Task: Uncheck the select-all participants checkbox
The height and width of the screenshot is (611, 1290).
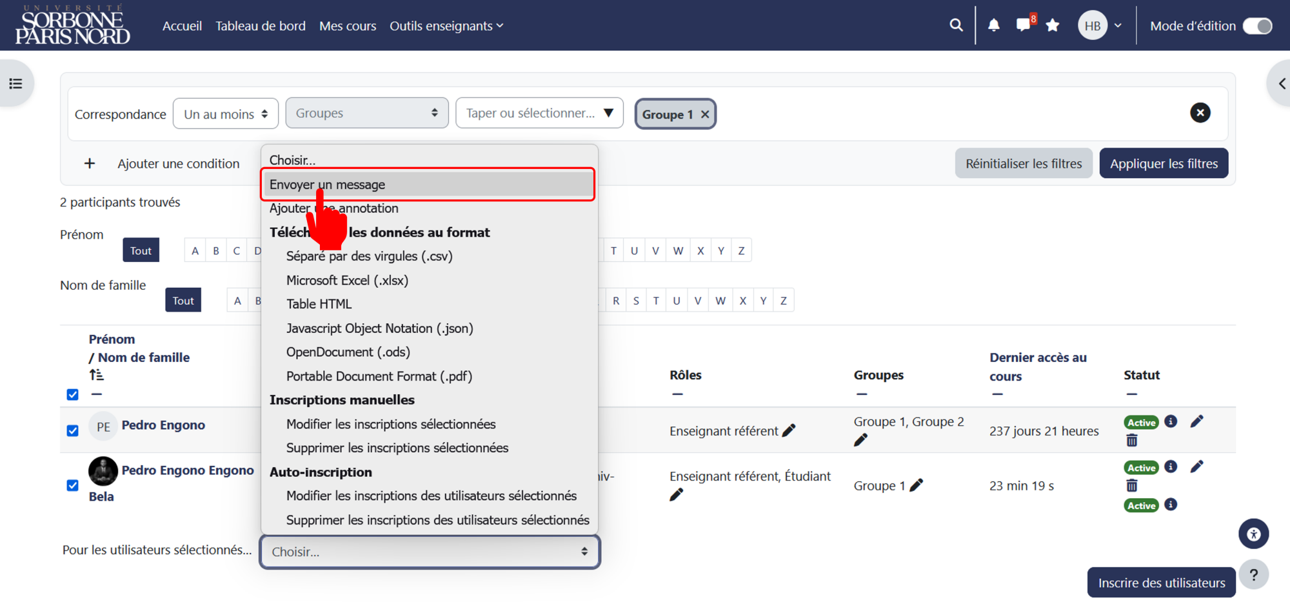Action: tap(73, 394)
